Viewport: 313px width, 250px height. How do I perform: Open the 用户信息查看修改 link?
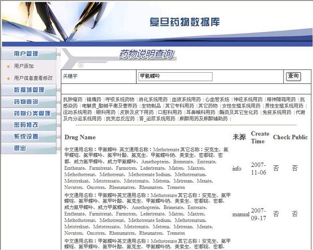33,78
